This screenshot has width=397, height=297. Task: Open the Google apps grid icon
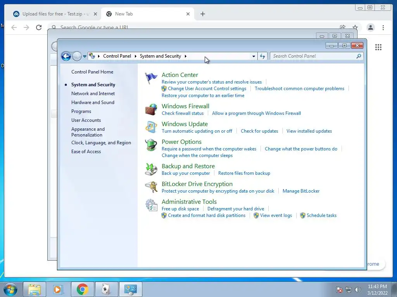point(378,47)
